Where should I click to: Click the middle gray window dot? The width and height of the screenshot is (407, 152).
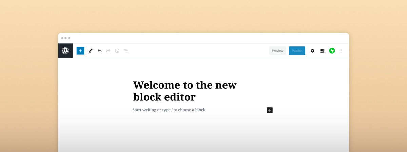tap(66, 38)
